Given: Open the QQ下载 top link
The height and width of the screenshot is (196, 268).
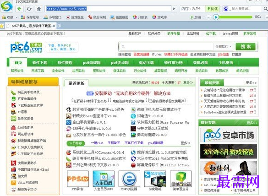Looking at the screenshot, I should click(211, 33).
